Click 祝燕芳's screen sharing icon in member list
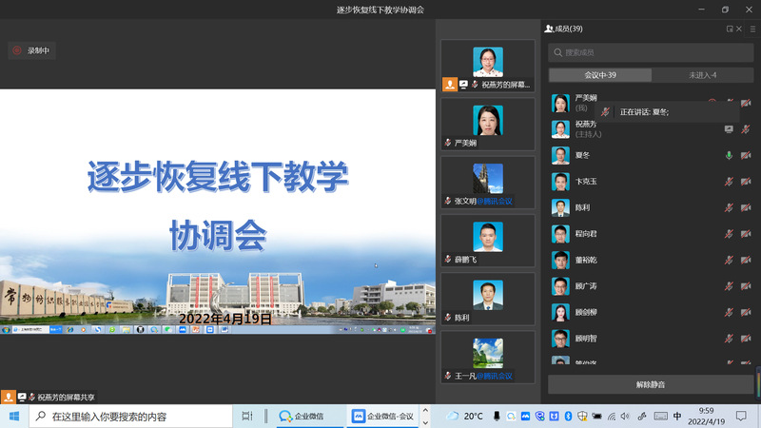This screenshot has width=761, height=428. (729, 128)
